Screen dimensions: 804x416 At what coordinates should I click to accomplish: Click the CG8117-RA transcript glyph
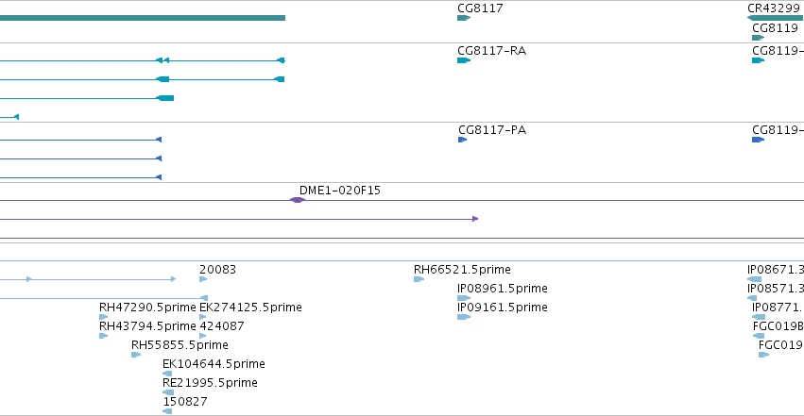pos(464,60)
